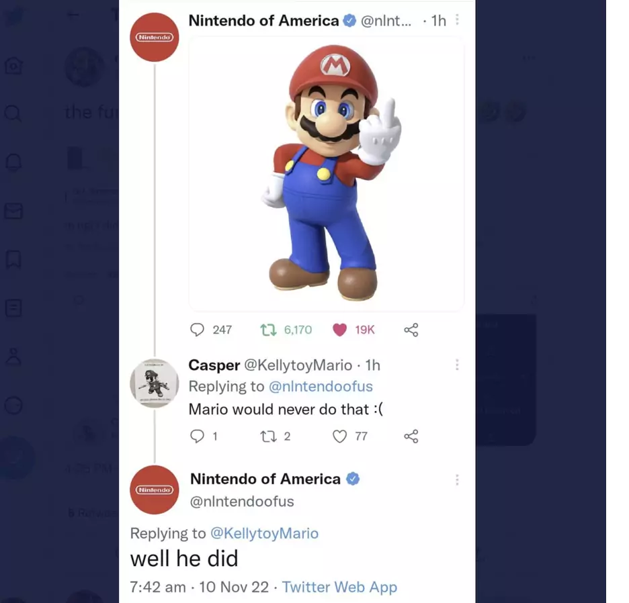
Task: Click the Nintendo of America name on bottom tweet
Action: 265,479
